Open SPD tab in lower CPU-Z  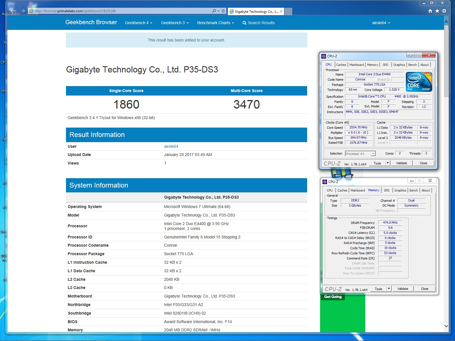coord(386,190)
